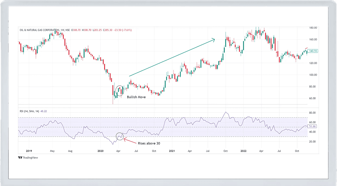Select the green upward trend arrow
The width and height of the screenshot is (337, 186).
[172, 57]
